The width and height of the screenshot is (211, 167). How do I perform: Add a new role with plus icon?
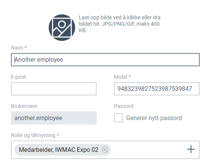(191, 149)
